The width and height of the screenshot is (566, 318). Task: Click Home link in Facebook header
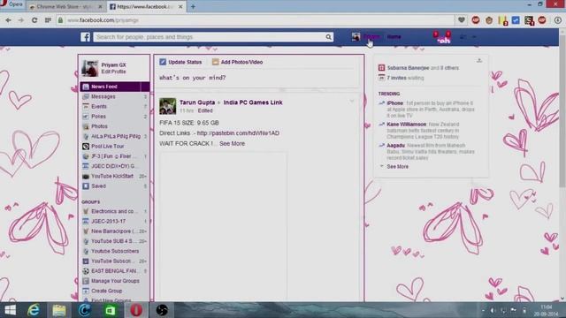(394, 37)
